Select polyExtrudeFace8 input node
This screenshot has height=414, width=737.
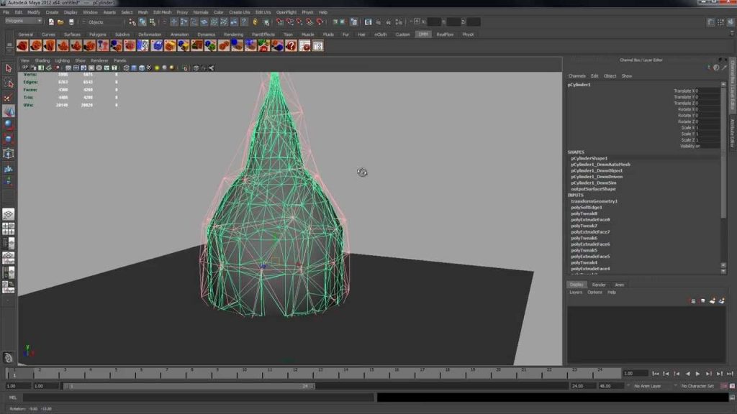click(x=590, y=220)
